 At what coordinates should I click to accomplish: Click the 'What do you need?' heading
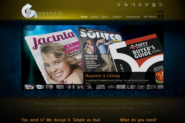[x=138, y=120]
